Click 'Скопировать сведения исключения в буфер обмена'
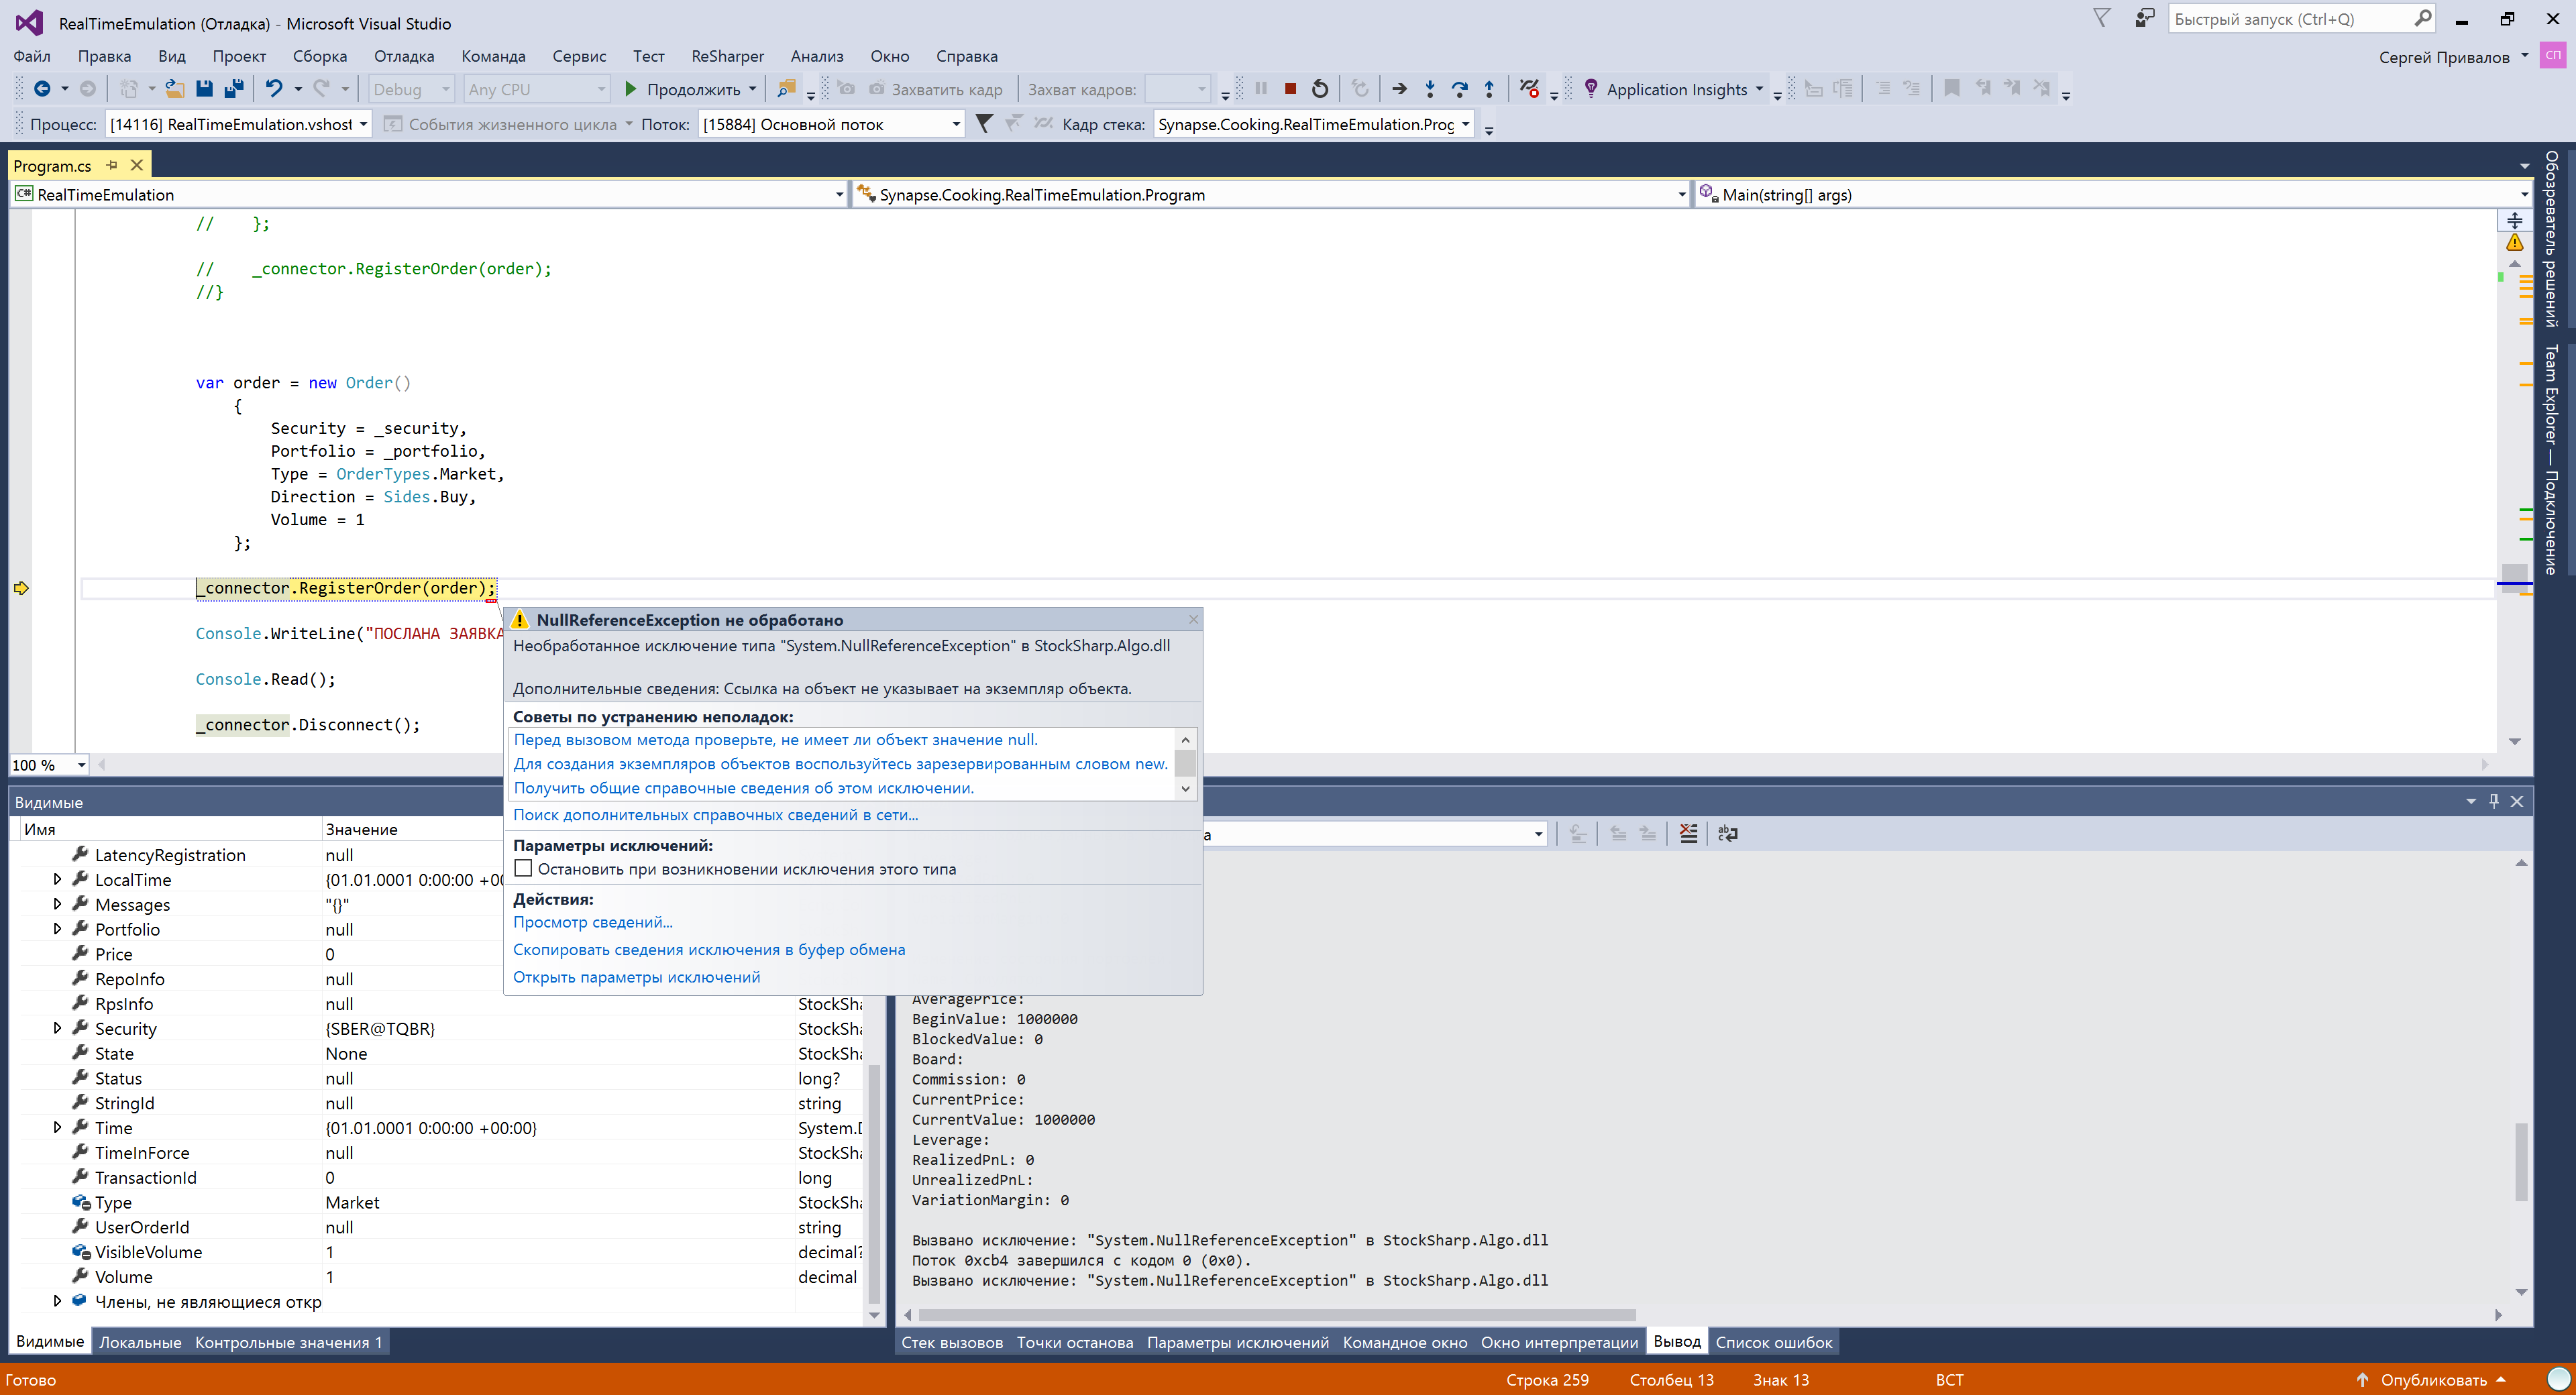2576x1395 pixels. tap(709, 949)
